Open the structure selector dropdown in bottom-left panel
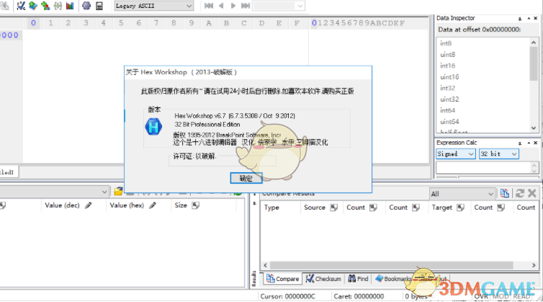Image resolution: width=543 pixels, height=302 pixels. 54,192
